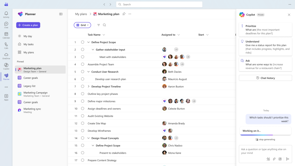Image resolution: width=295 pixels, height=166 pixels.
Task: Open the Grid view dropdown
Action: 82,25
